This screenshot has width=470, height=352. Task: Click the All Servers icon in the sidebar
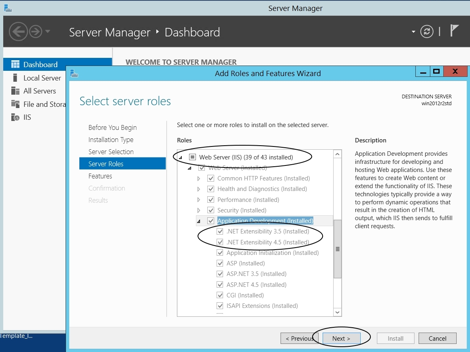(x=15, y=91)
